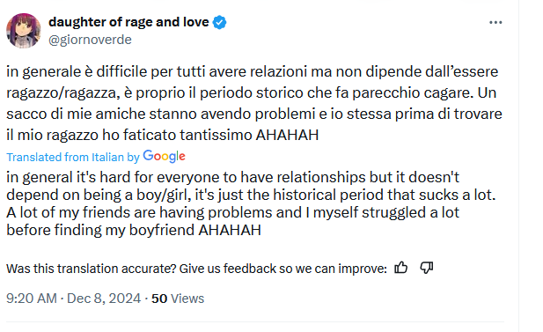543x332 pixels.
Task: Click 'Translated from Italian by' link
Action: coord(73,158)
